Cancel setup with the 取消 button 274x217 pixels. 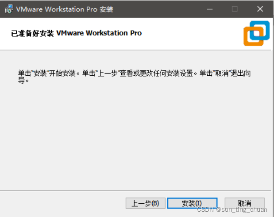244,203
